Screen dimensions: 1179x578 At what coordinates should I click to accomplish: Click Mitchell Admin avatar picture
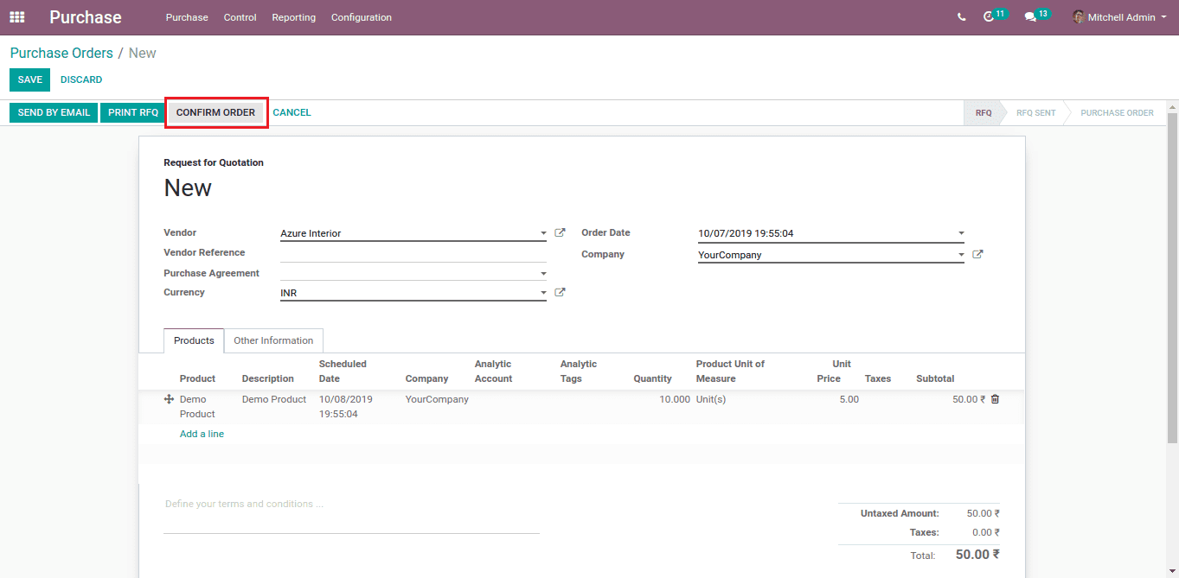[1079, 17]
